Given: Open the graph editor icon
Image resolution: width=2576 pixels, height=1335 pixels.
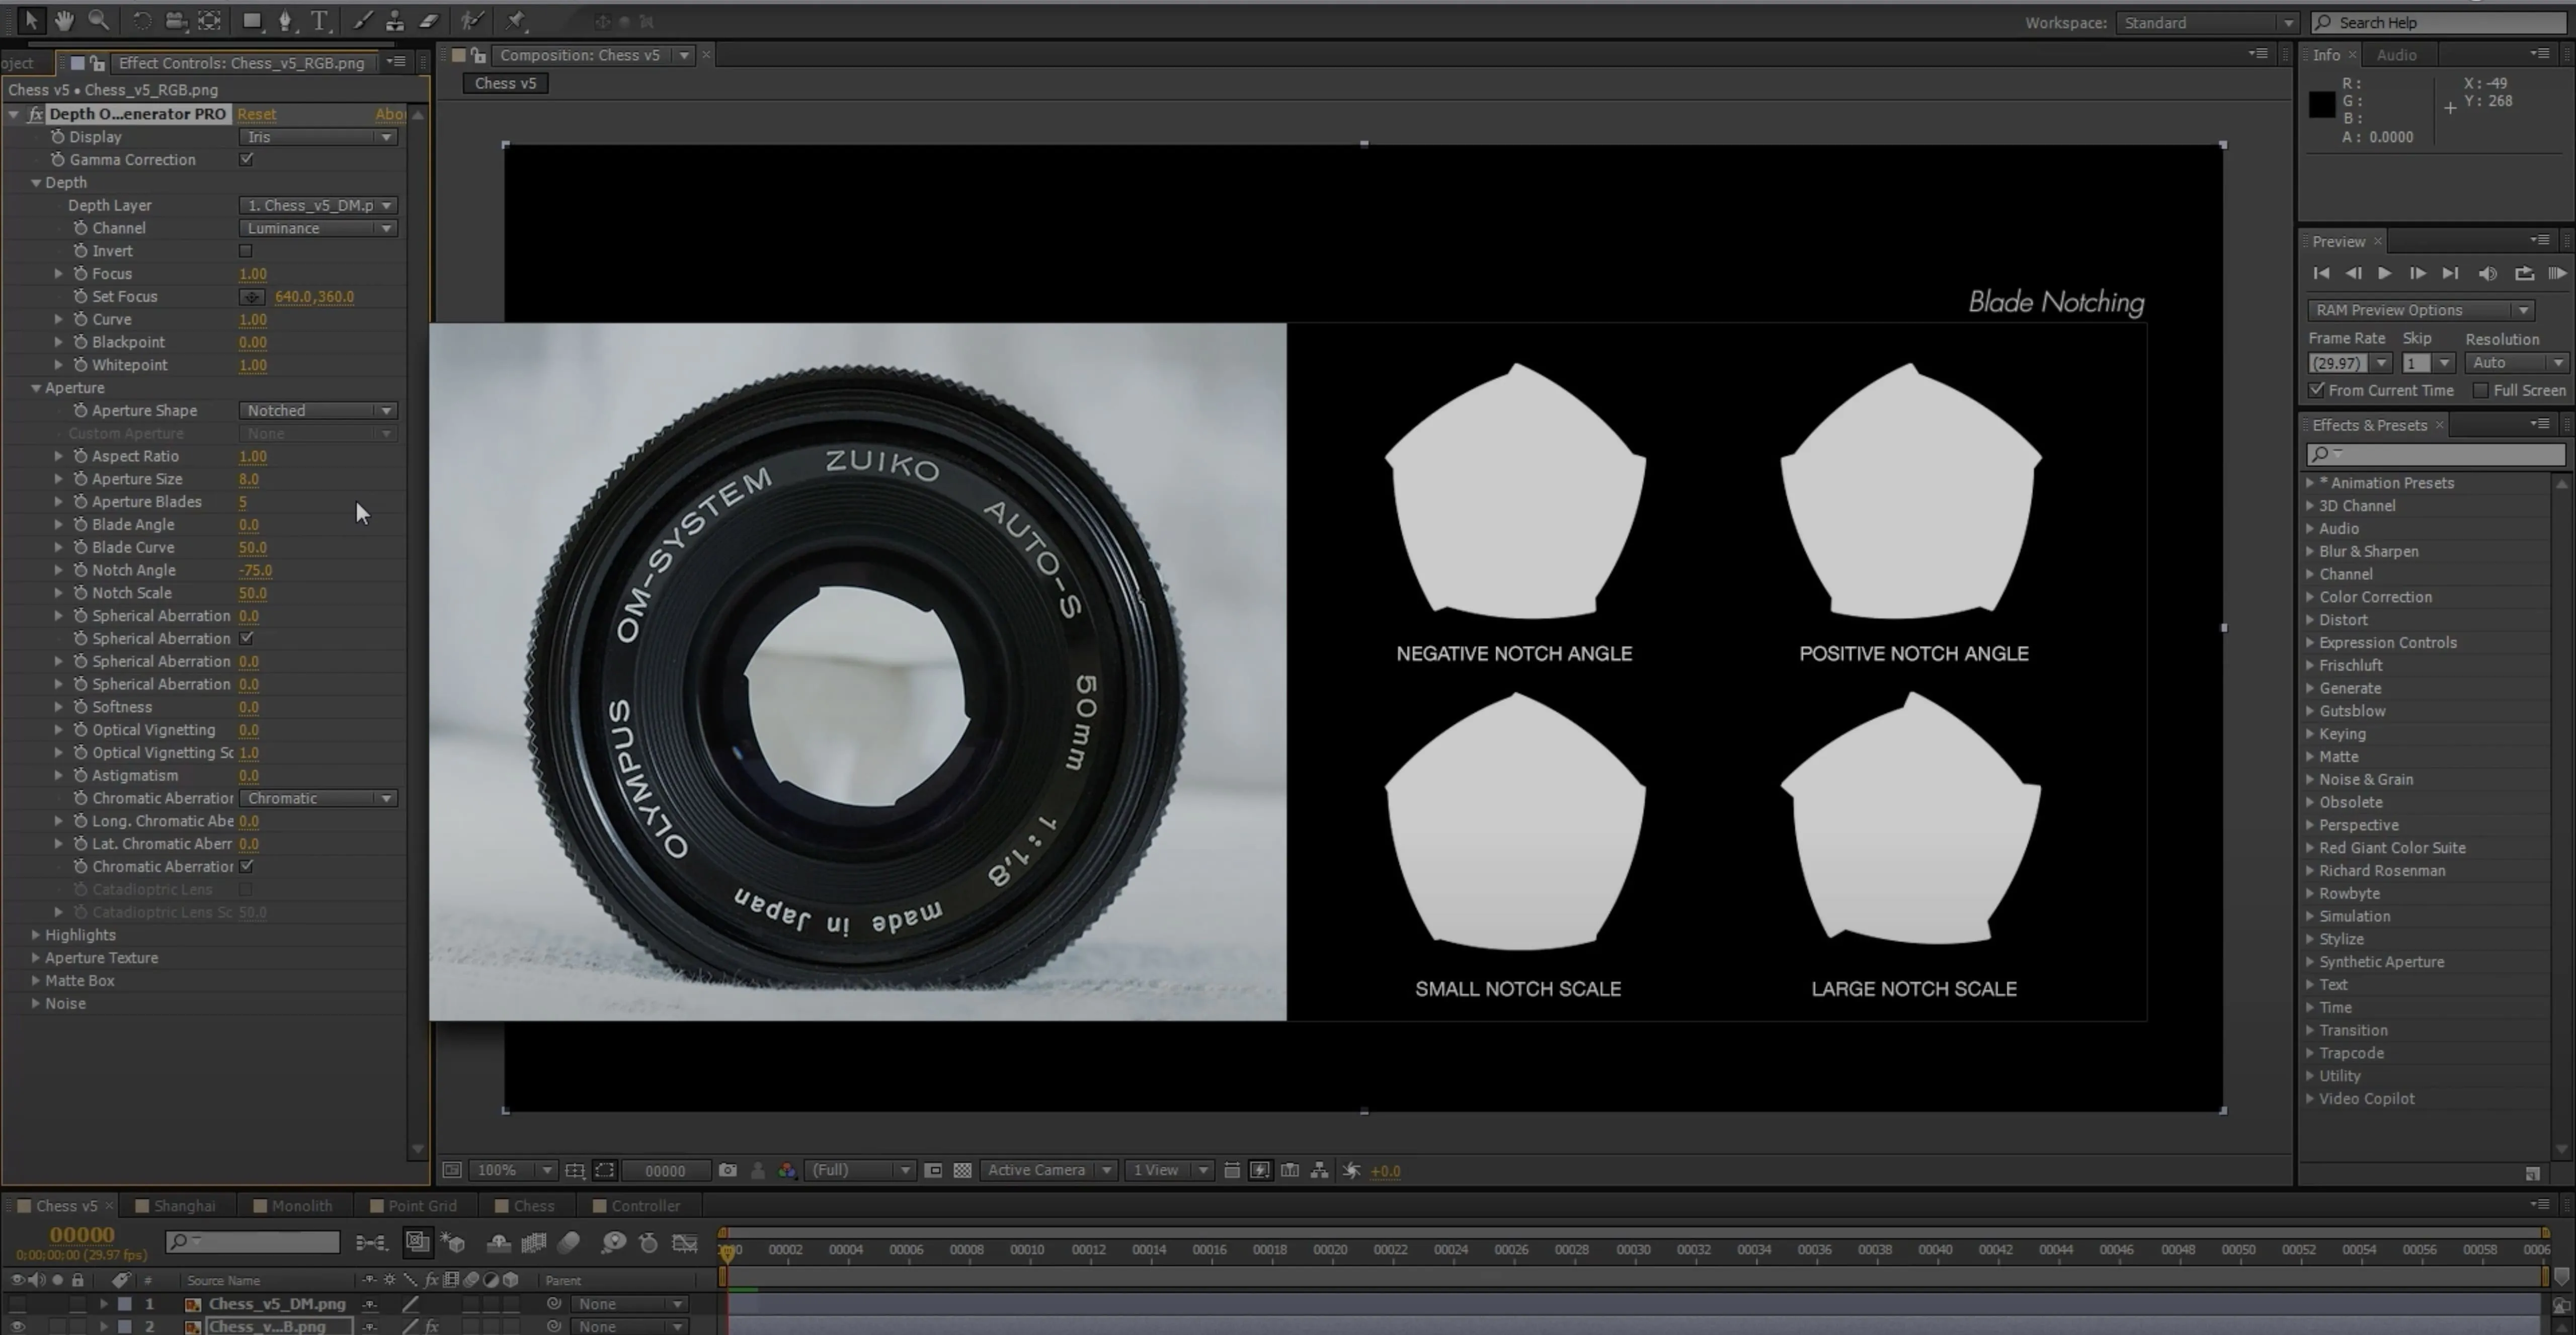Looking at the screenshot, I should [685, 1242].
